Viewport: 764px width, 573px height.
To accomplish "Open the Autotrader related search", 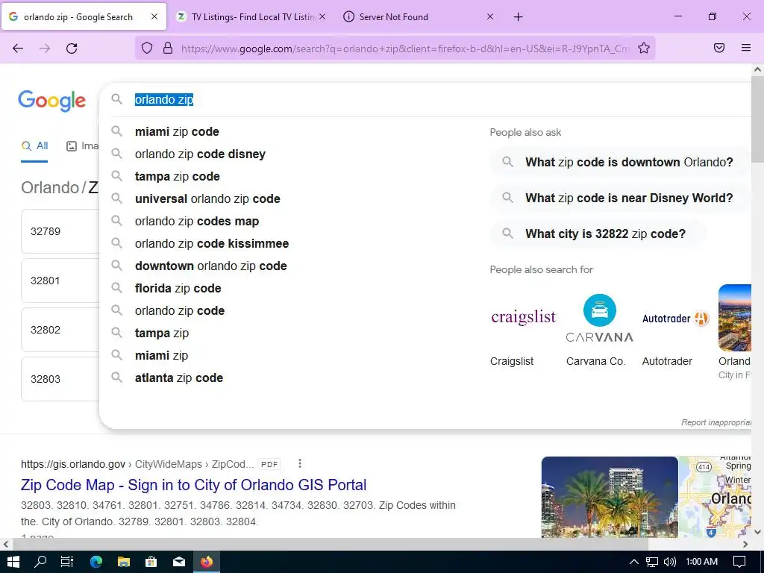I will point(675,328).
